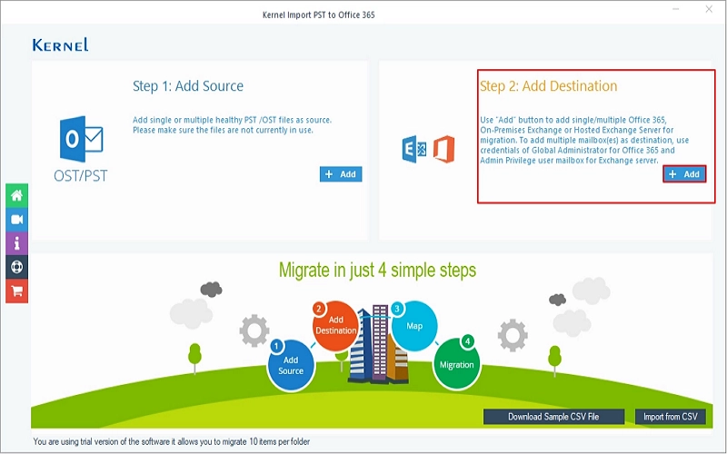727x454 pixels.
Task: Click the cyan Map step circle
Action: tap(414, 326)
